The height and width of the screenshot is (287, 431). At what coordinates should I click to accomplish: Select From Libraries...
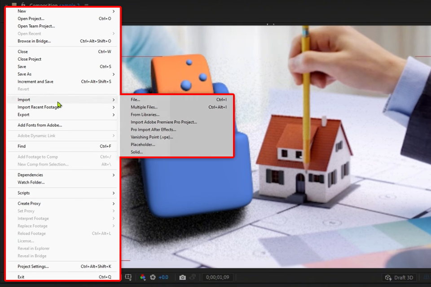point(177,114)
